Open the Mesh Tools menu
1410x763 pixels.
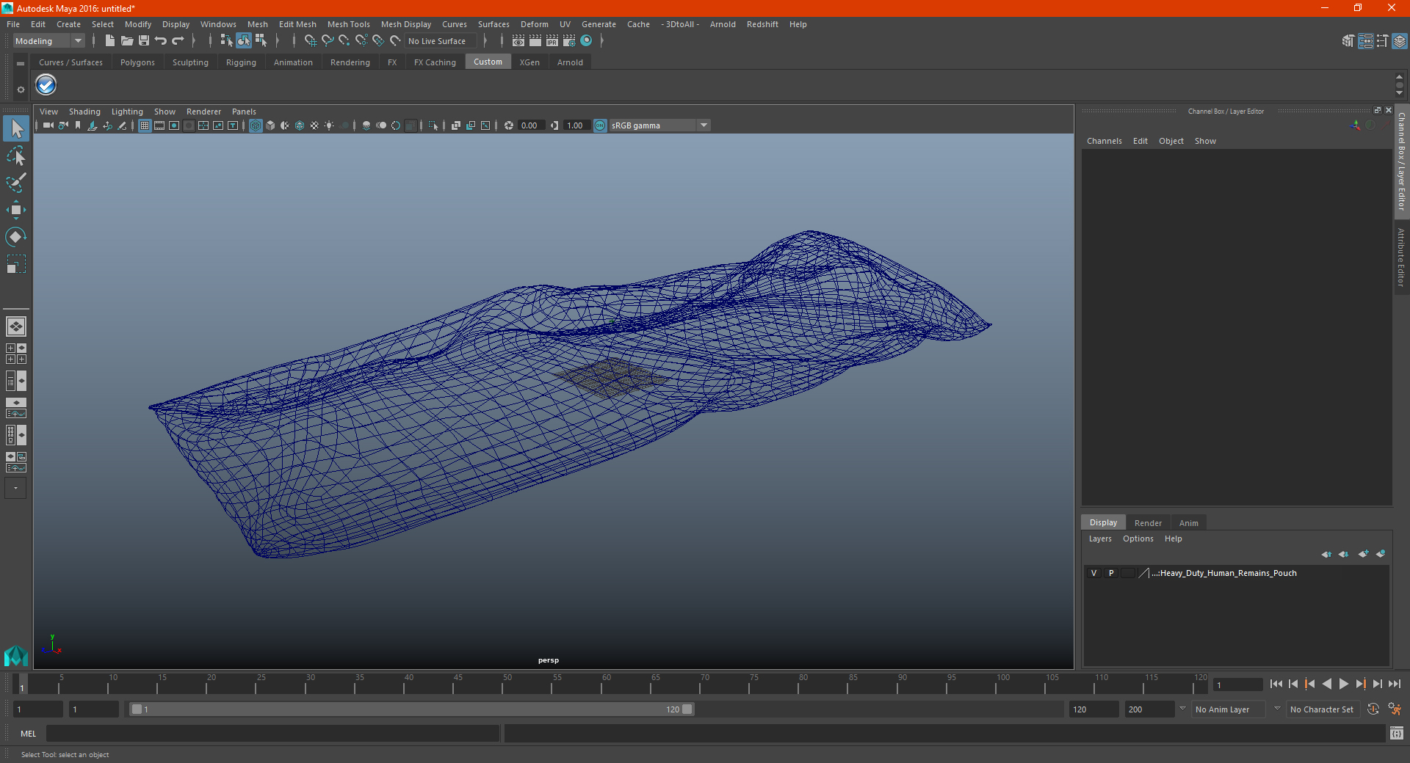[x=348, y=24]
